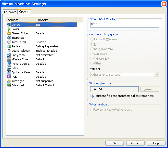This screenshot has height=148, width=168.
Task: Close the Virtual Machine Settings dialog
Action: [x=164, y=4]
